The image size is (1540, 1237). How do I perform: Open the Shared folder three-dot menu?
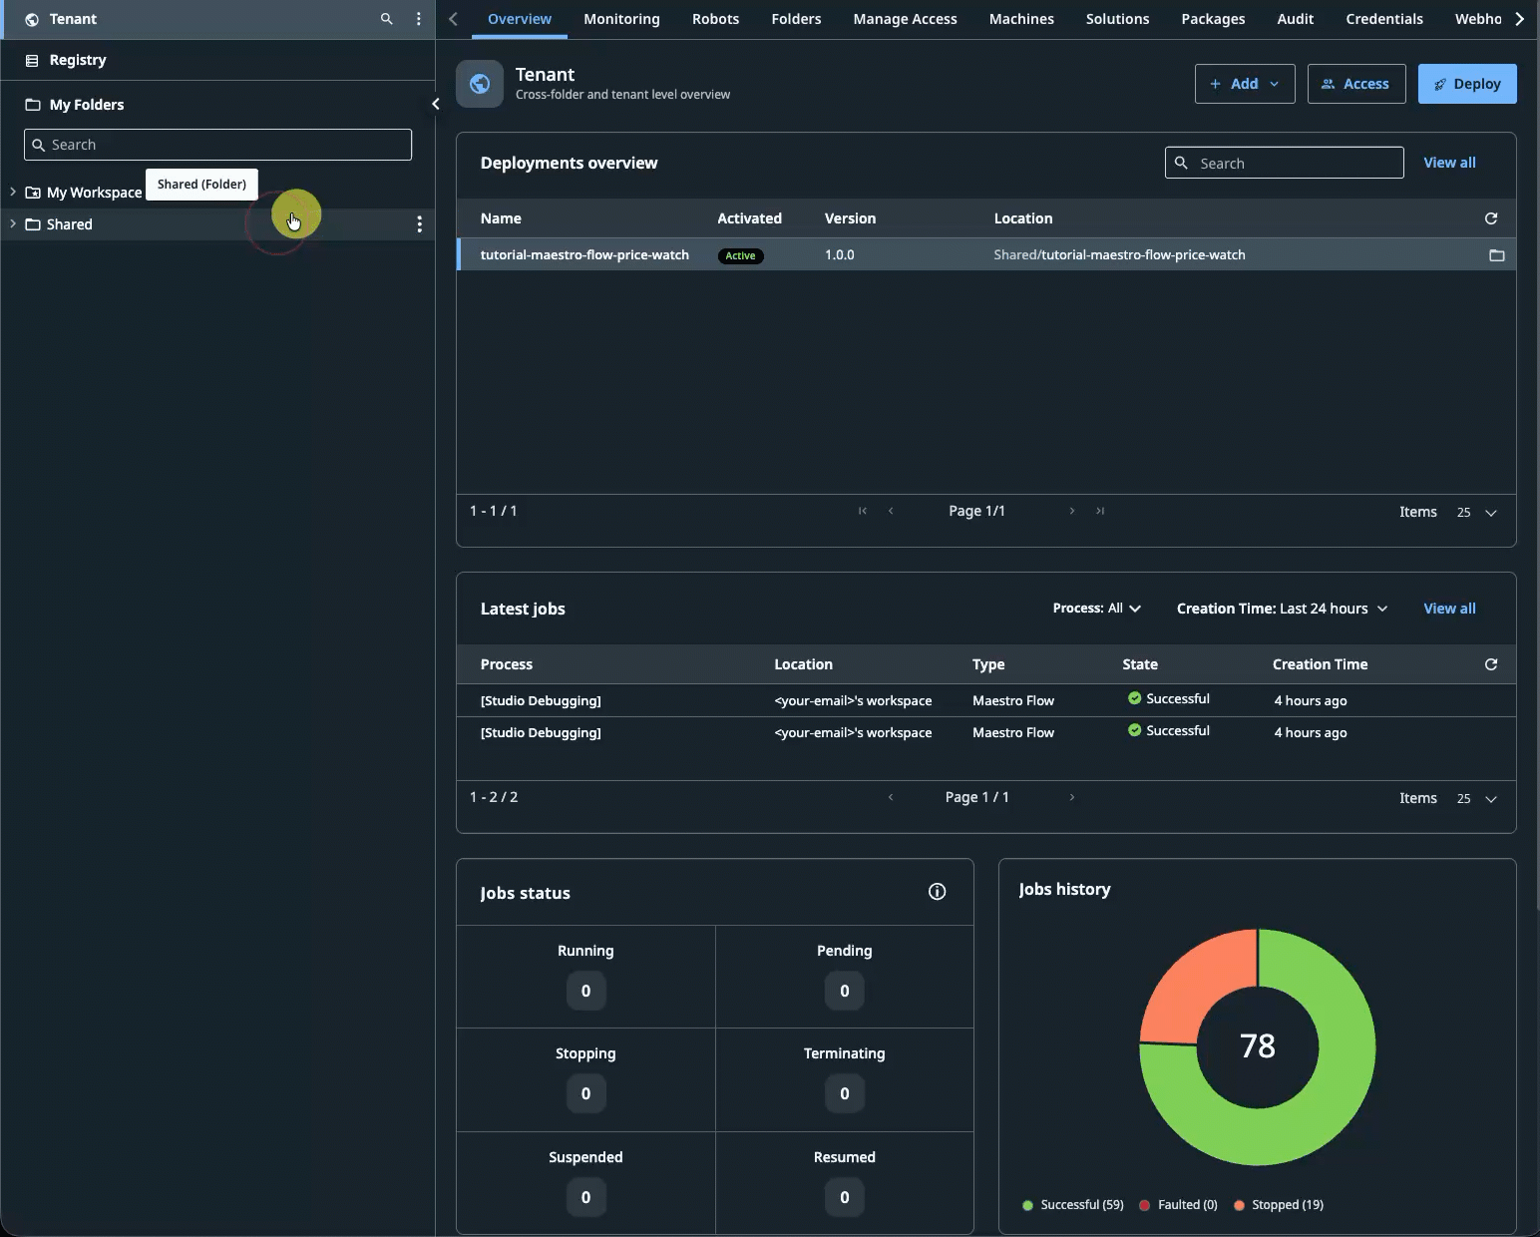coord(419,224)
